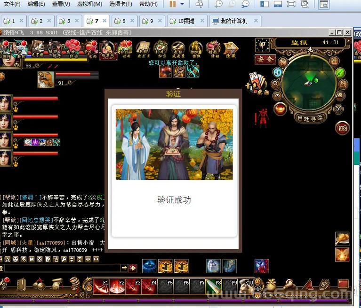
Task: Open the 榜 ranking round button
Action: coord(283,62)
